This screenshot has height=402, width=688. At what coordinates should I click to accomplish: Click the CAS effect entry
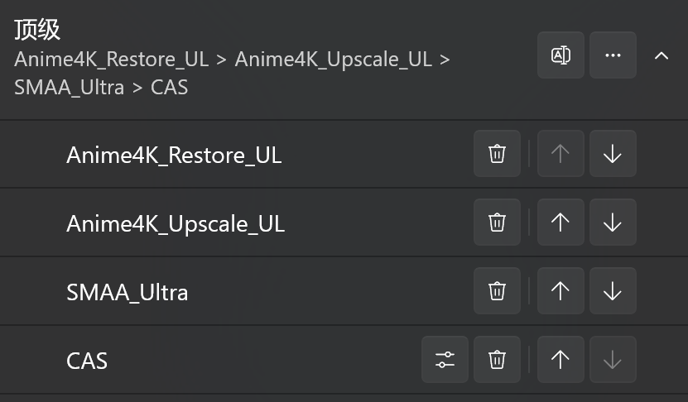point(87,361)
